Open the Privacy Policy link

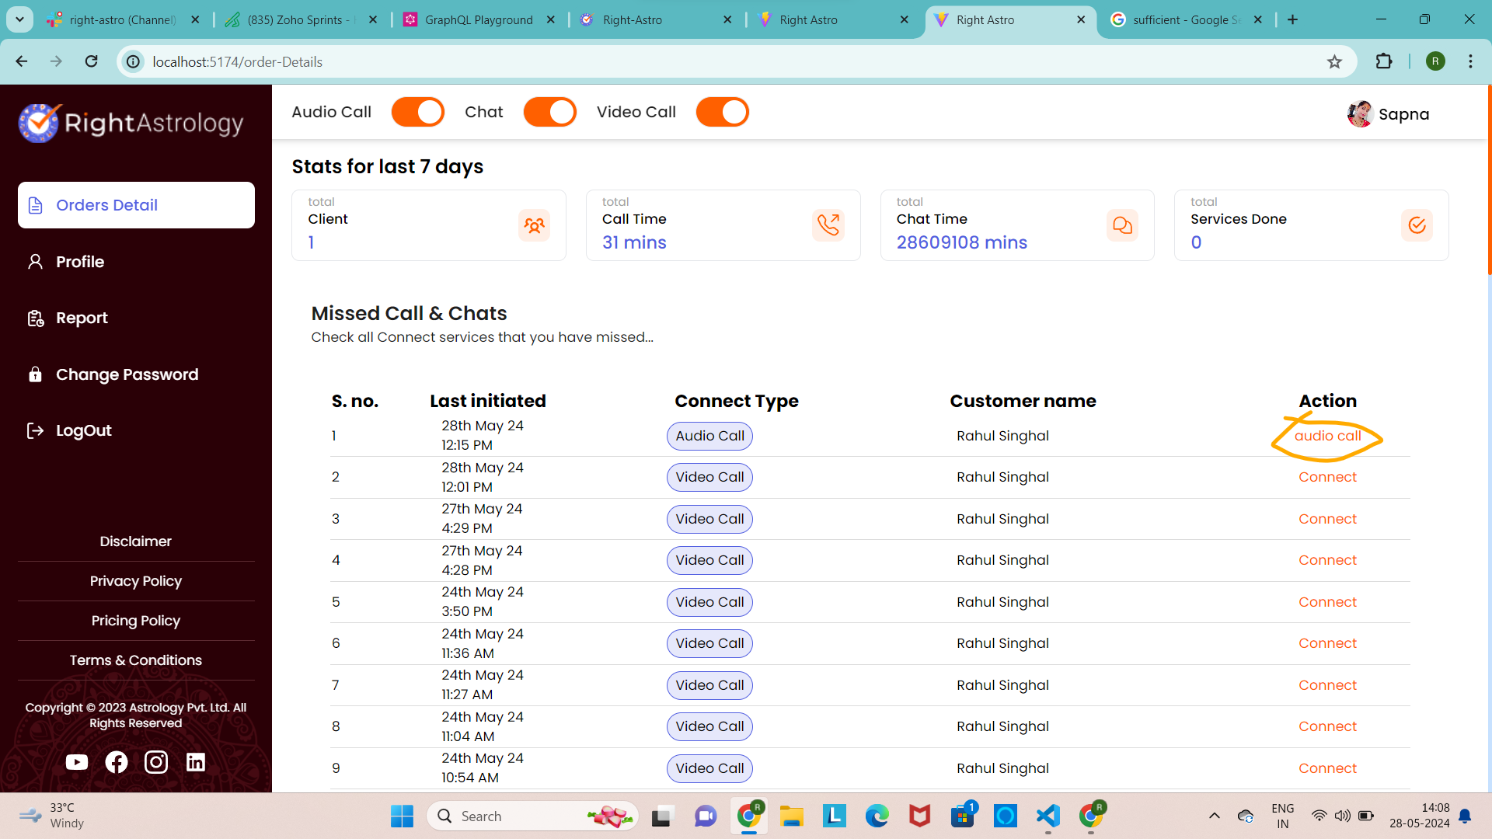(x=135, y=581)
